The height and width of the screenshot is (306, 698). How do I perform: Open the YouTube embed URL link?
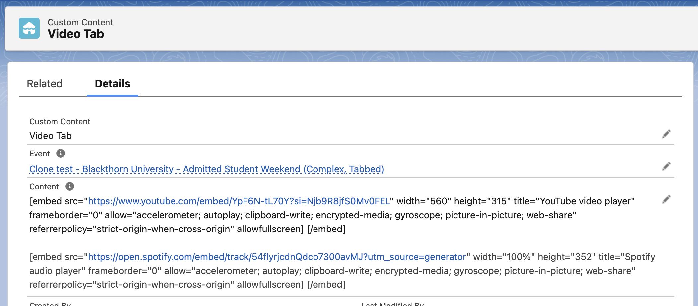coord(239,201)
